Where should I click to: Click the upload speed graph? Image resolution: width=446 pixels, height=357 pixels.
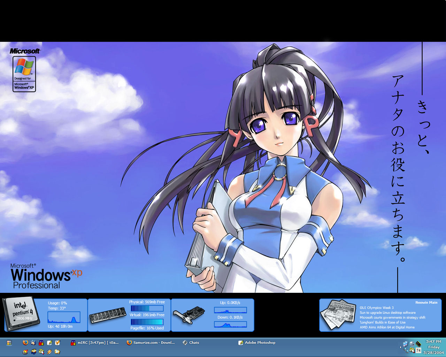pyautogui.click(x=230, y=310)
